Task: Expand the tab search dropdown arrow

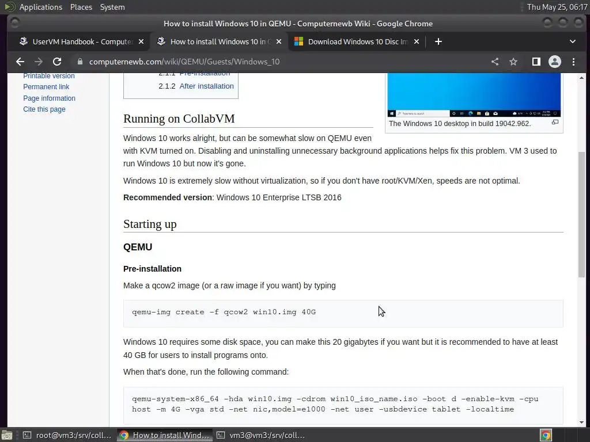Action: [572, 41]
